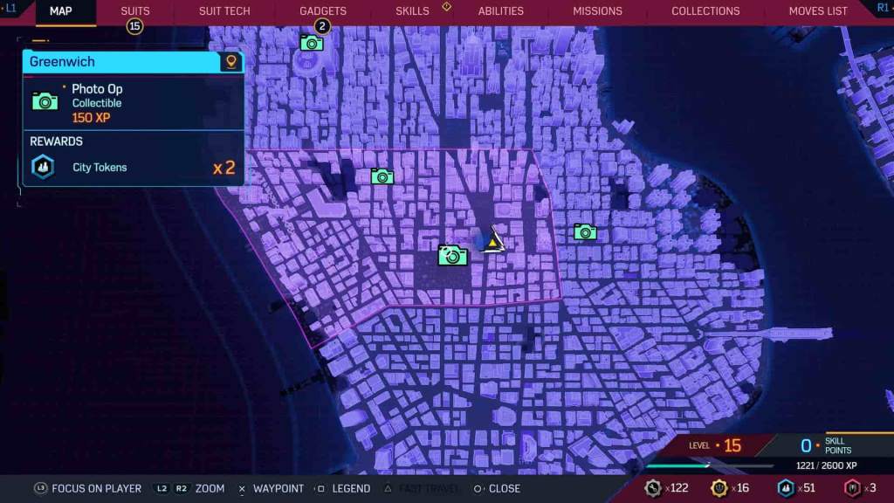894x503 pixels.
Task: Open the Moves List tab
Action: tap(818, 11)
